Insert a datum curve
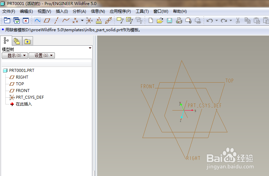 point(66,20)
